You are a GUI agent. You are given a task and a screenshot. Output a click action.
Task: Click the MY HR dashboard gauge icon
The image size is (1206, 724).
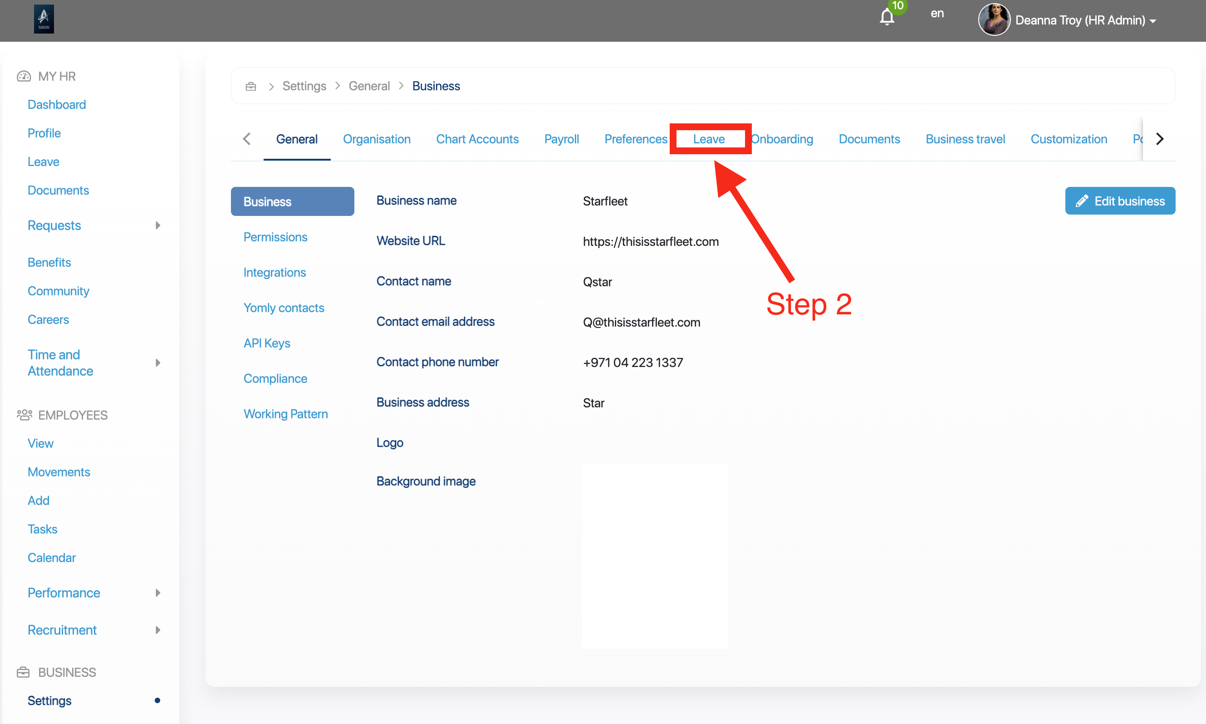(24, 76)
